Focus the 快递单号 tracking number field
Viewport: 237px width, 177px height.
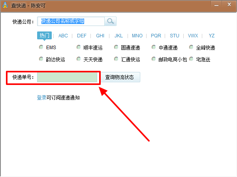pyautogui.click(x=67, y=77)
